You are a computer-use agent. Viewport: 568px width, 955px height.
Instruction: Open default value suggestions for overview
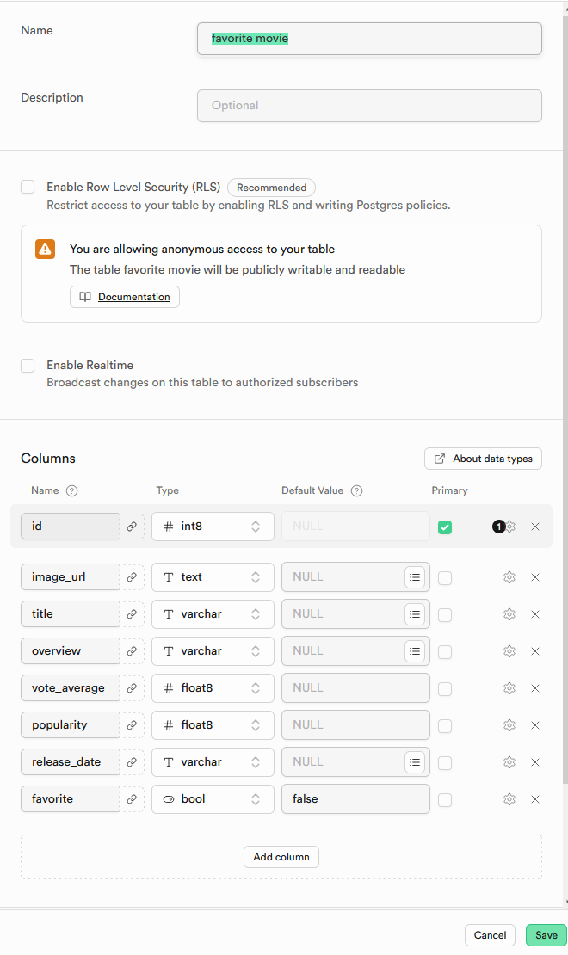pos(415,651)
